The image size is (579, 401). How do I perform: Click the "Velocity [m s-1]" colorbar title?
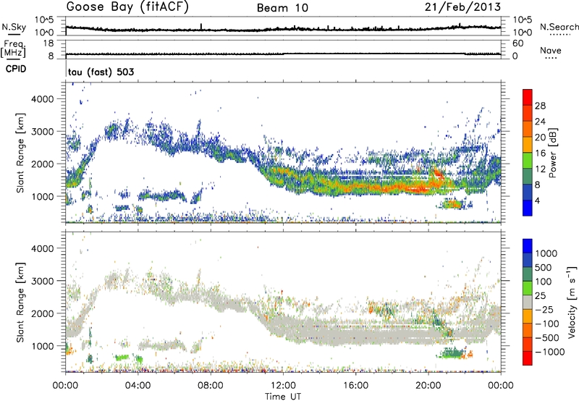point(572,302)
